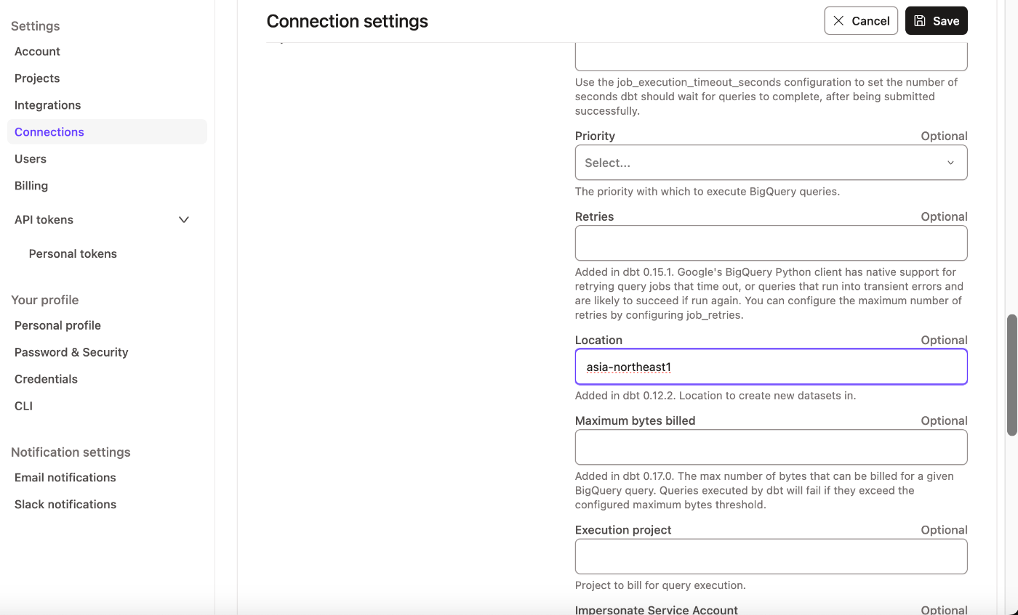Viewport: 1018px width, 615px height.
Task: Click the Cancel button
Action: click(861, 21)
